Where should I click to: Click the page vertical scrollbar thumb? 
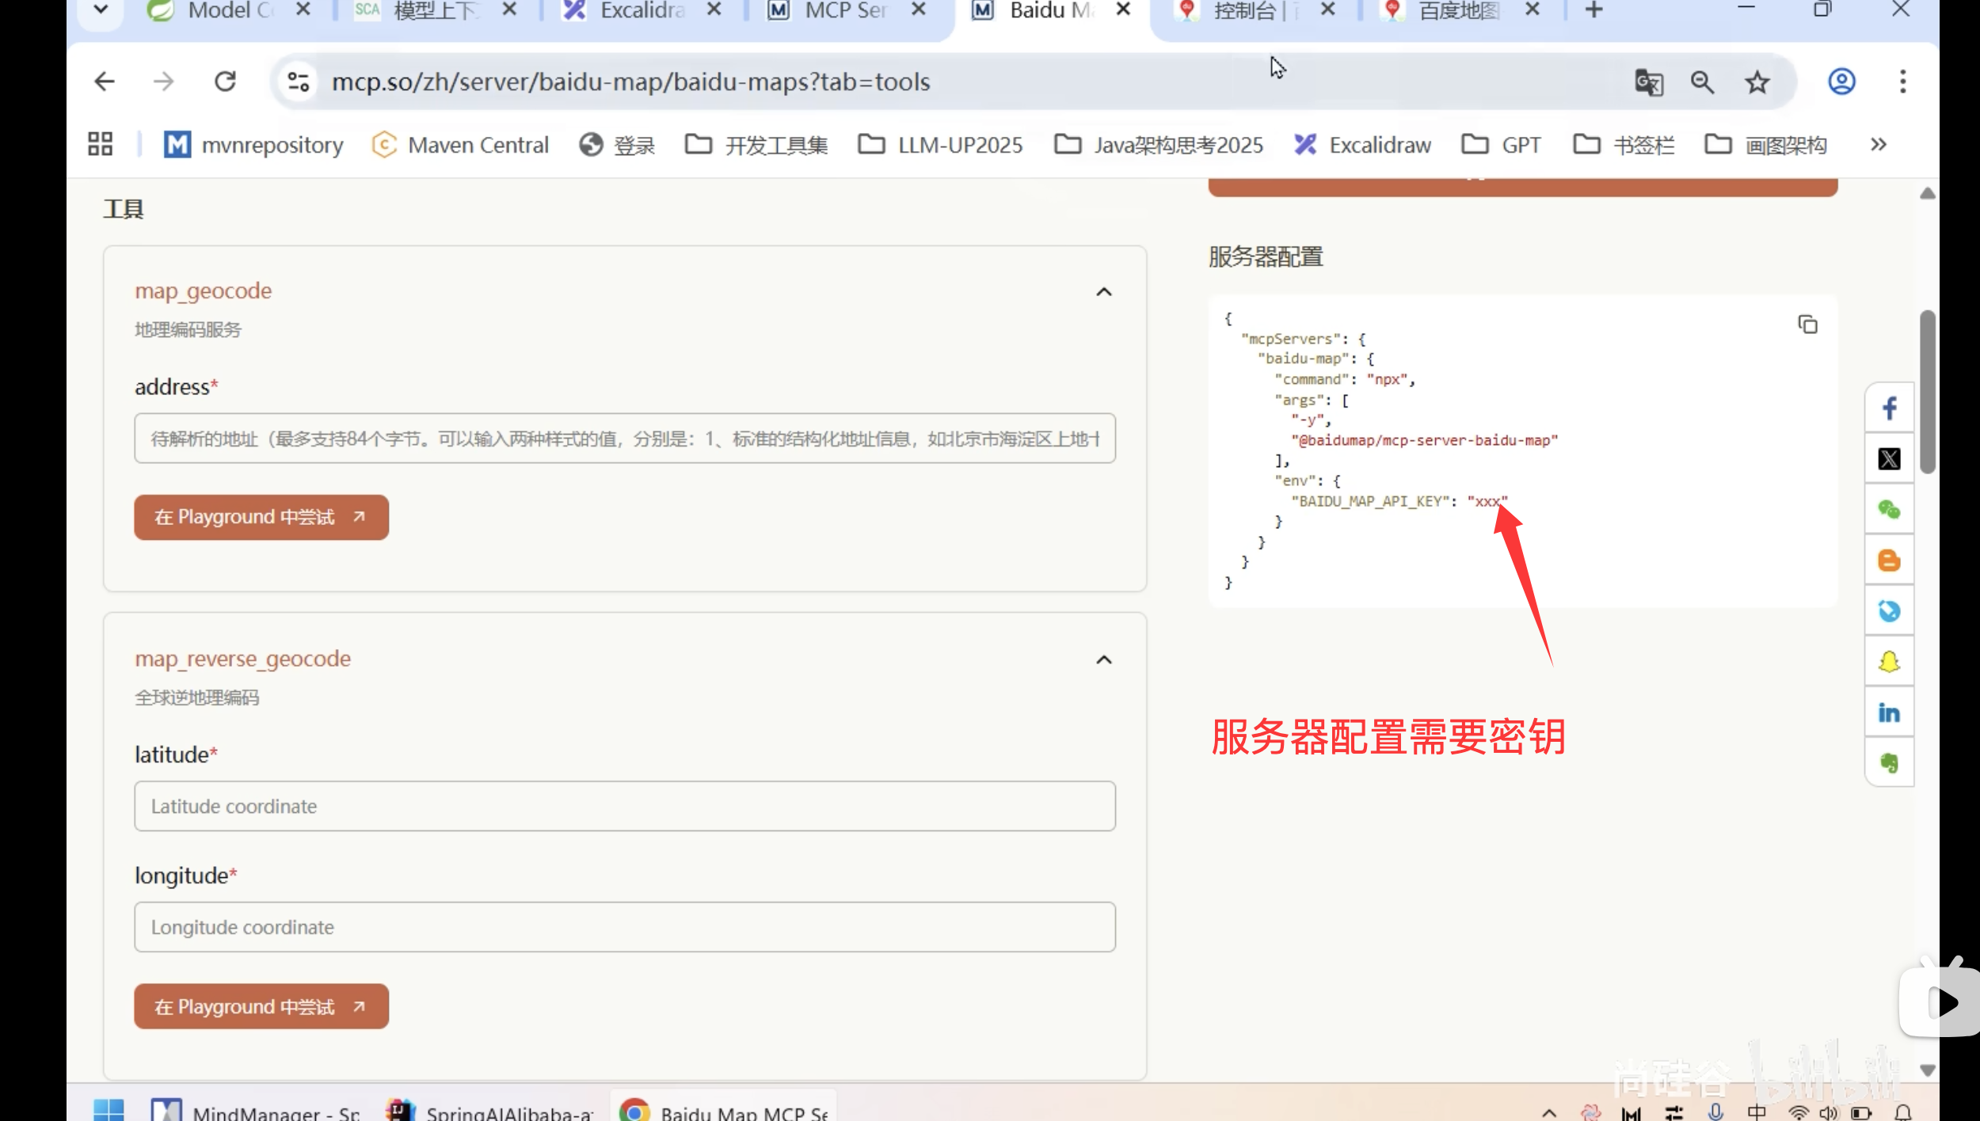click(1928, 392)
